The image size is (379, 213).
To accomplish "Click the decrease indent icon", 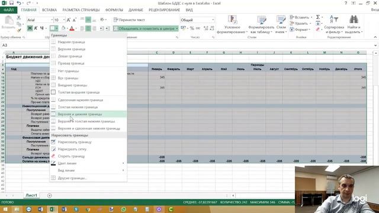I will coord(102,28).
